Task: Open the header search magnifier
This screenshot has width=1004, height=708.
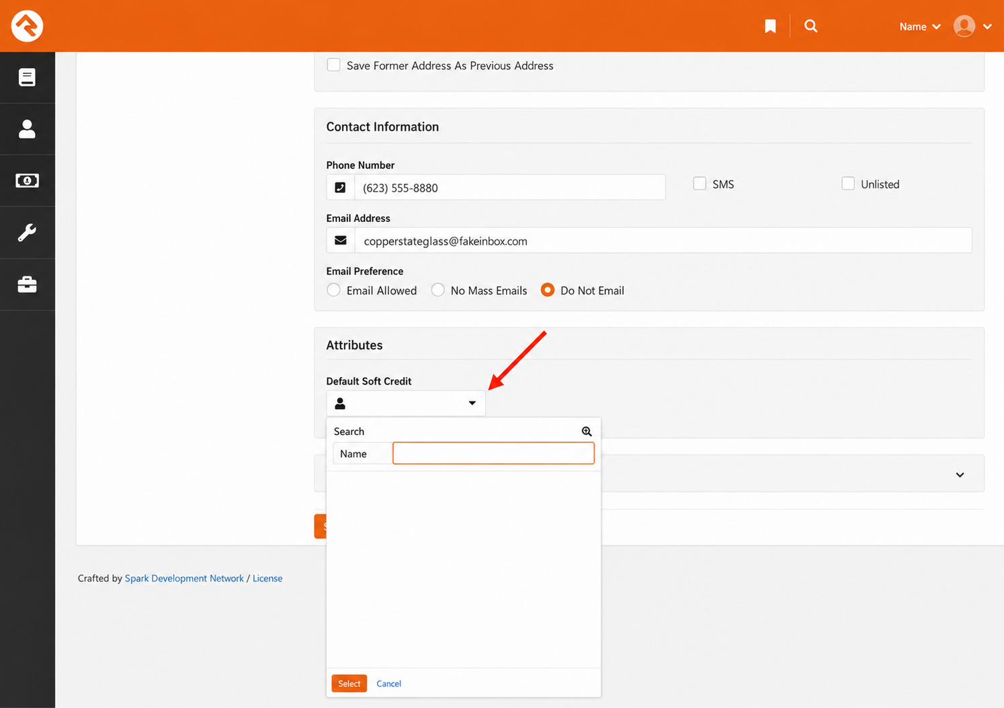Action: [x=810, y=26]
